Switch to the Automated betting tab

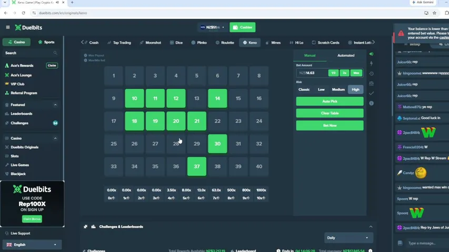coord(346,56)
